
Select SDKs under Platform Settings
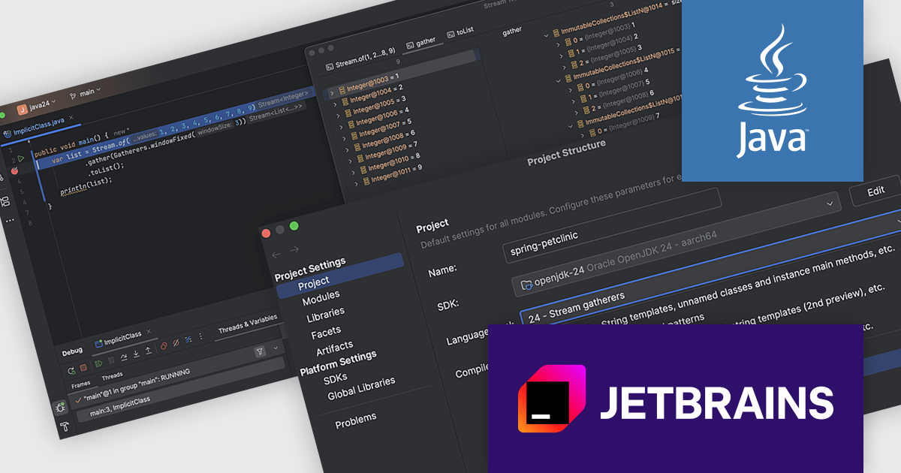[x=336, y=378]
